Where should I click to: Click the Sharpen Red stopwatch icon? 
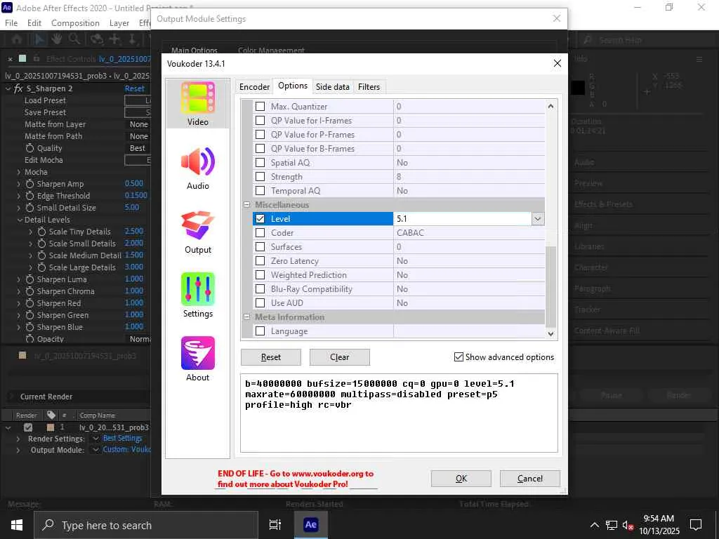click(29, 303)
